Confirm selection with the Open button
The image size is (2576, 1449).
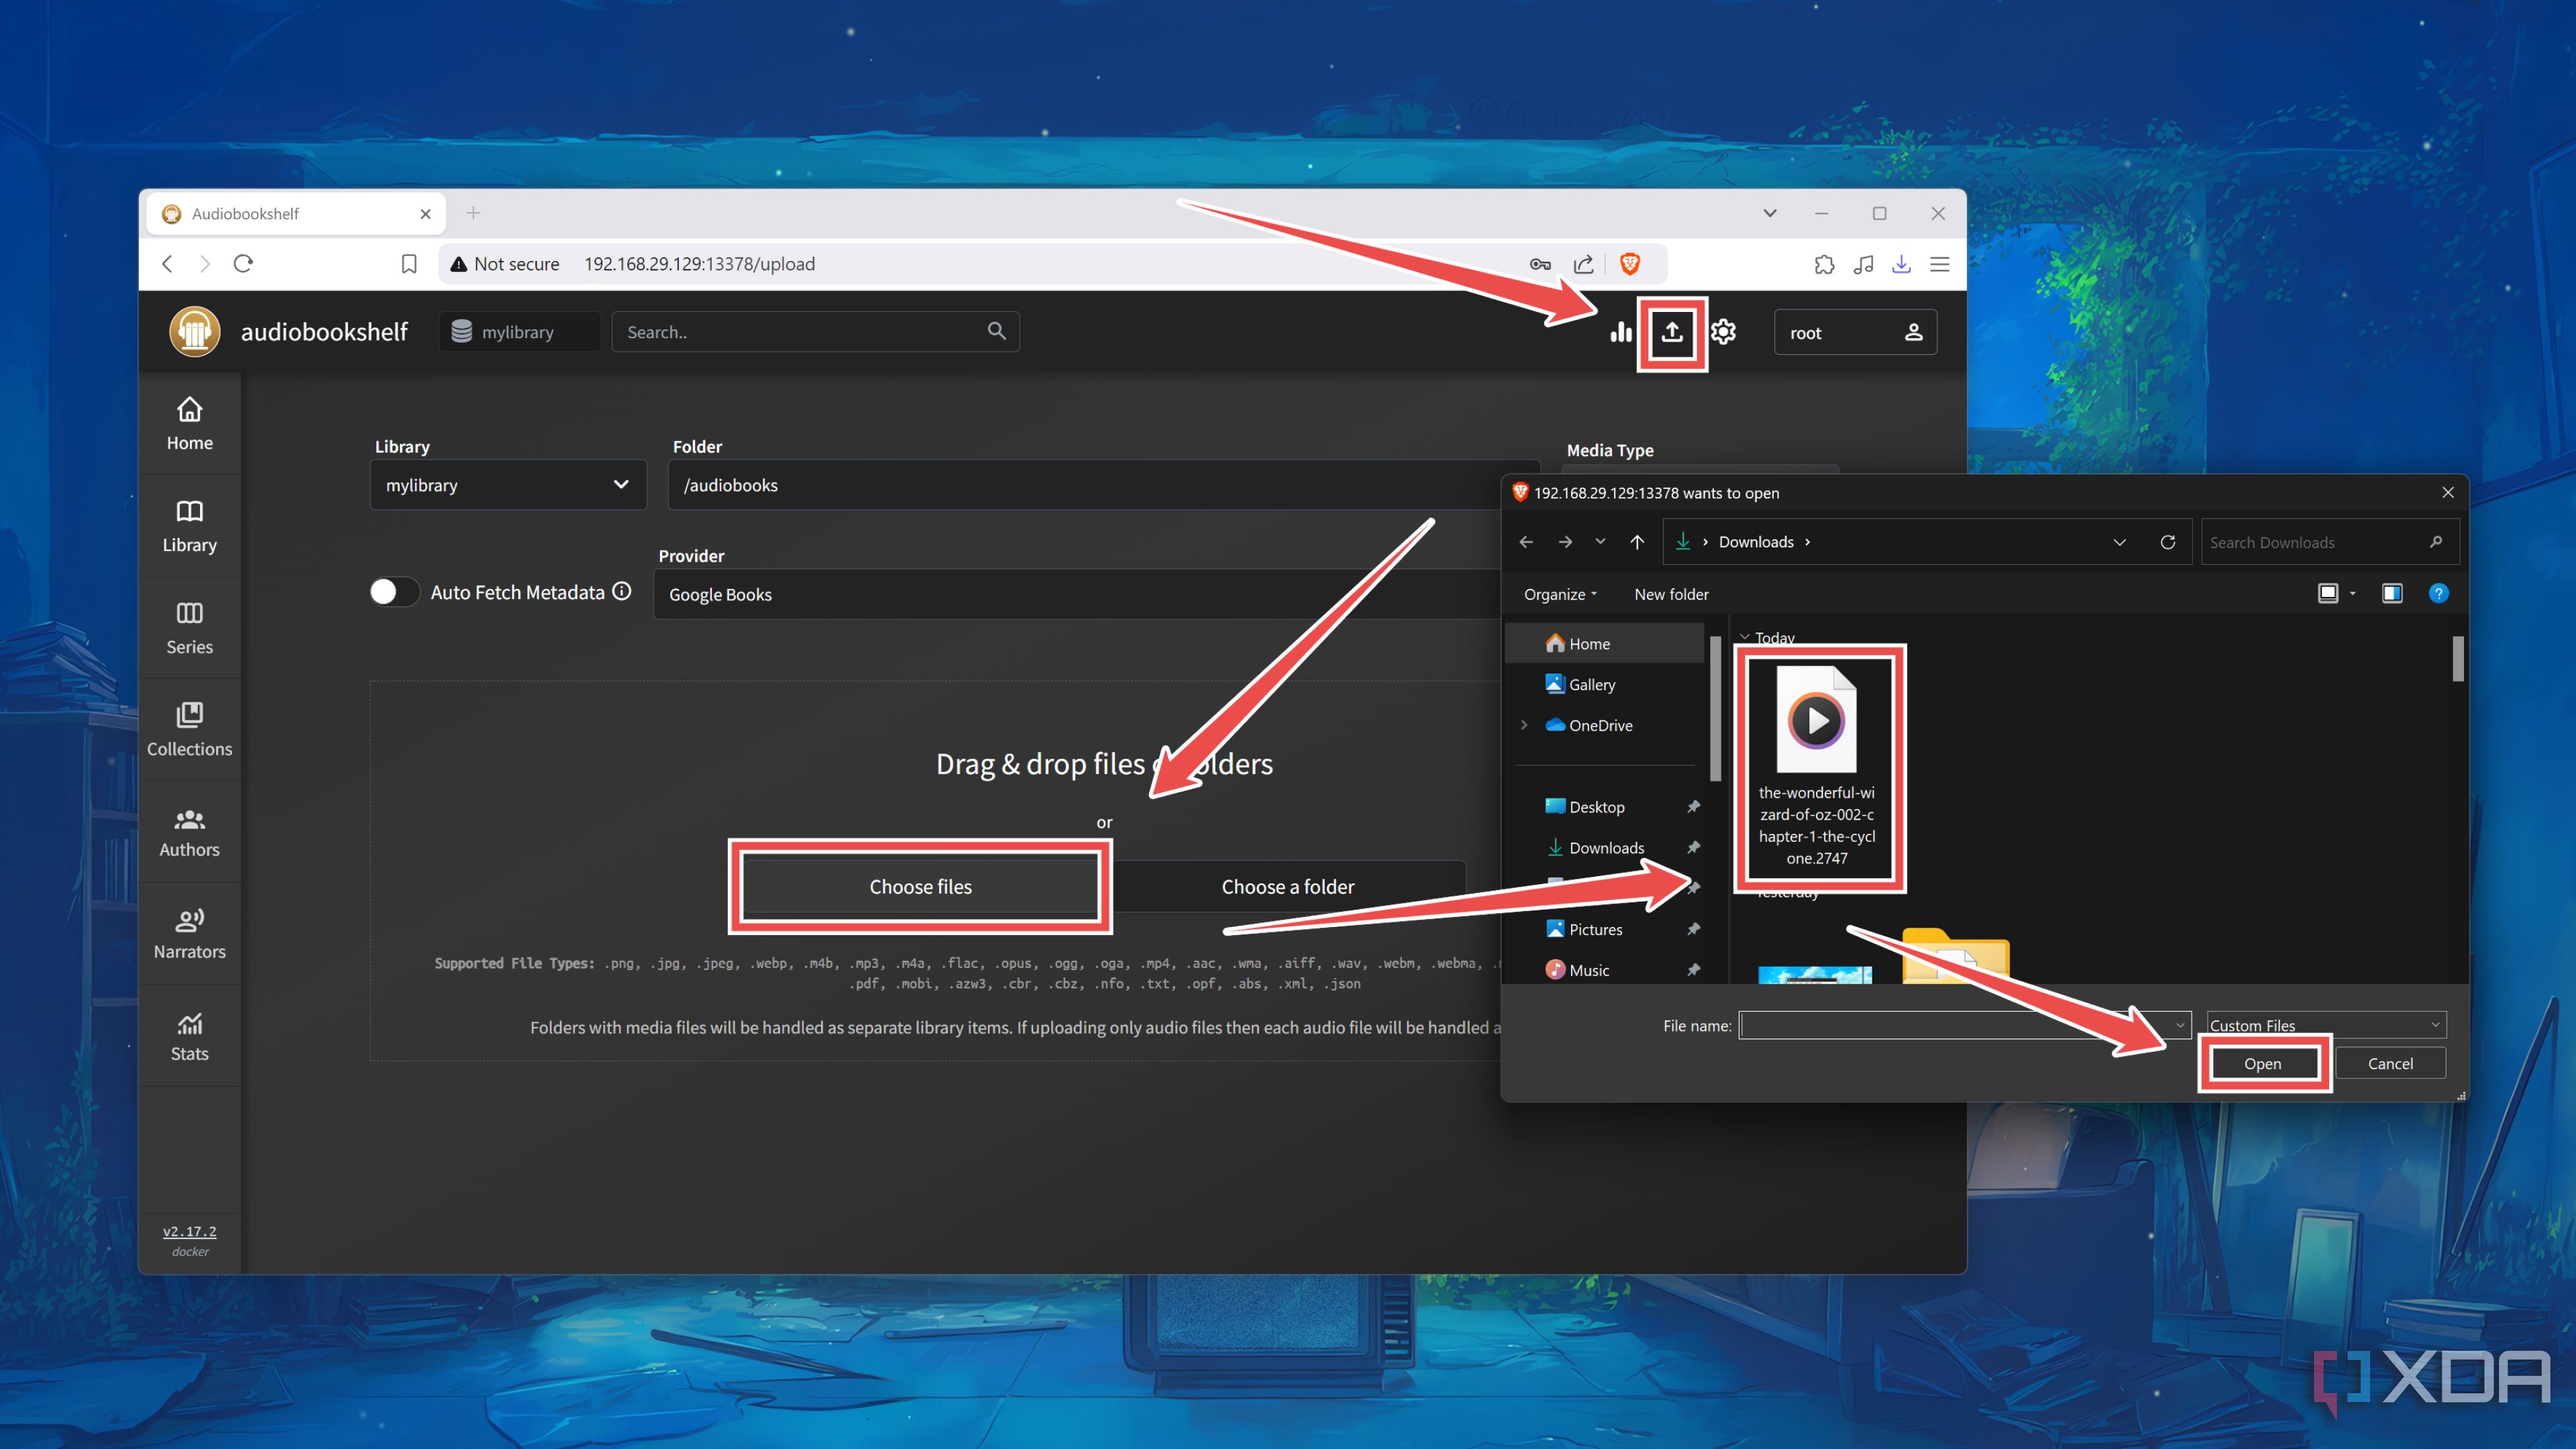(x=2263, y=1063)
